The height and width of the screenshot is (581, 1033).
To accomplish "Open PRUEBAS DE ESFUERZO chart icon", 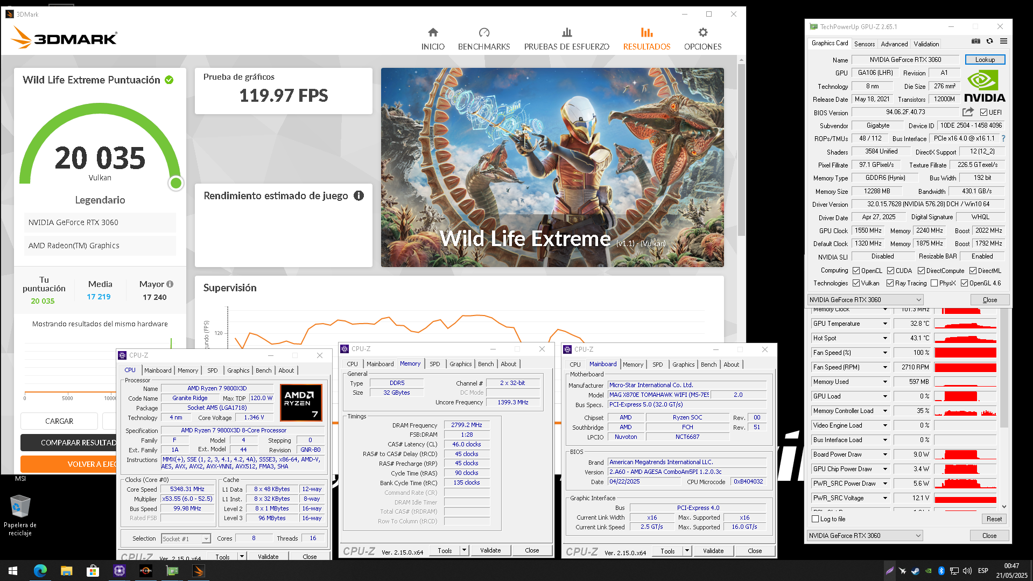I will coord(567,32).
